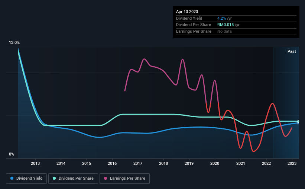Image resolution: width=305 pixels, height=189 pixels.
Task: Click the Dividend Yield curve start at top left
Action: click(18, 48)
